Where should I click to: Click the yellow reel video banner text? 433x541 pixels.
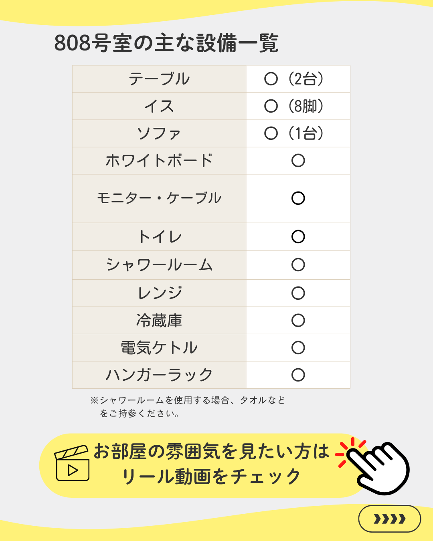[211, 464]
